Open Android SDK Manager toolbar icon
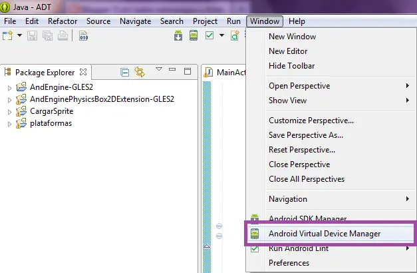Viewport: 417px width, 273px height. click(178, 35)
